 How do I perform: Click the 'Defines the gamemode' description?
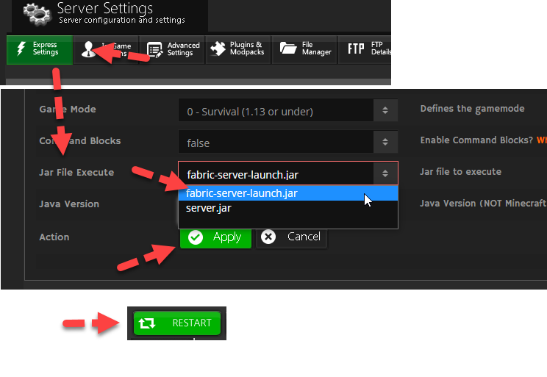[472, 109]
